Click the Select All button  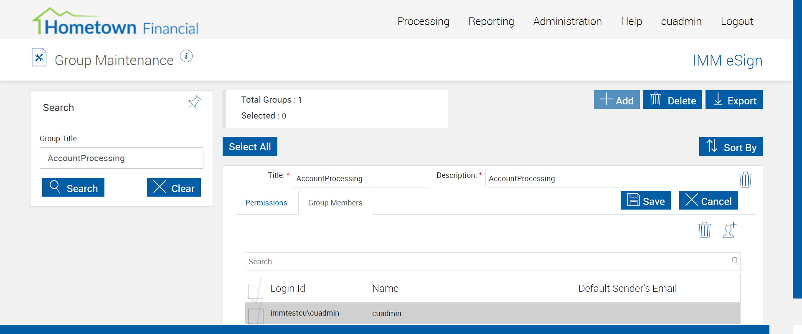pos(250,147)
